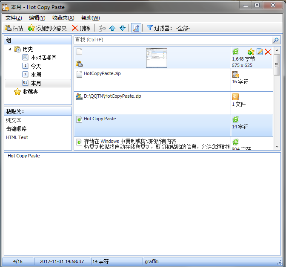
Task: Click the preview pane text area
Action: pos(142,204)
